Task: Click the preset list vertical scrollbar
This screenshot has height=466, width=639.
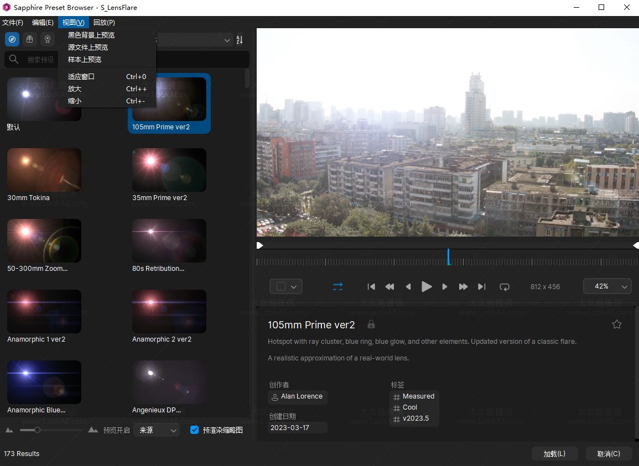Action: click(247, 78)
